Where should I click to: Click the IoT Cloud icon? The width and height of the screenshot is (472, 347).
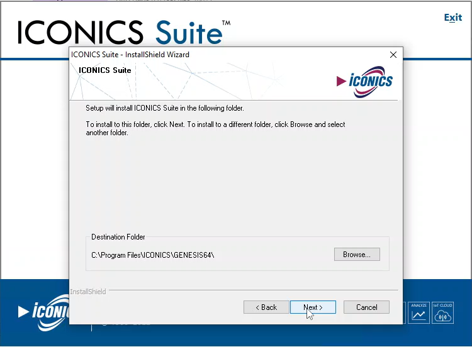click(x=442, y=312)
